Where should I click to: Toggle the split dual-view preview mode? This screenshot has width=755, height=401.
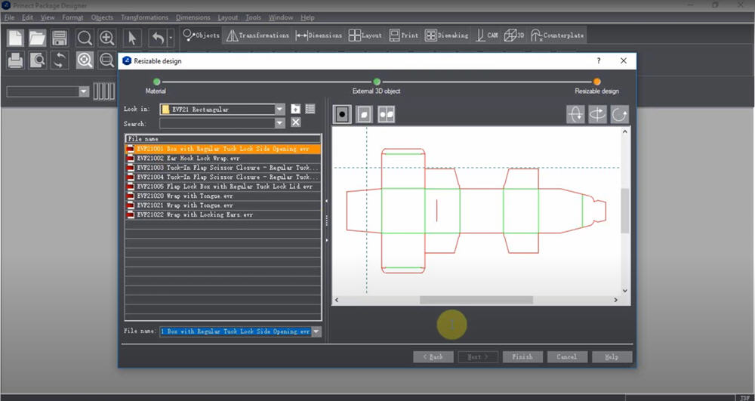[386, 114]
